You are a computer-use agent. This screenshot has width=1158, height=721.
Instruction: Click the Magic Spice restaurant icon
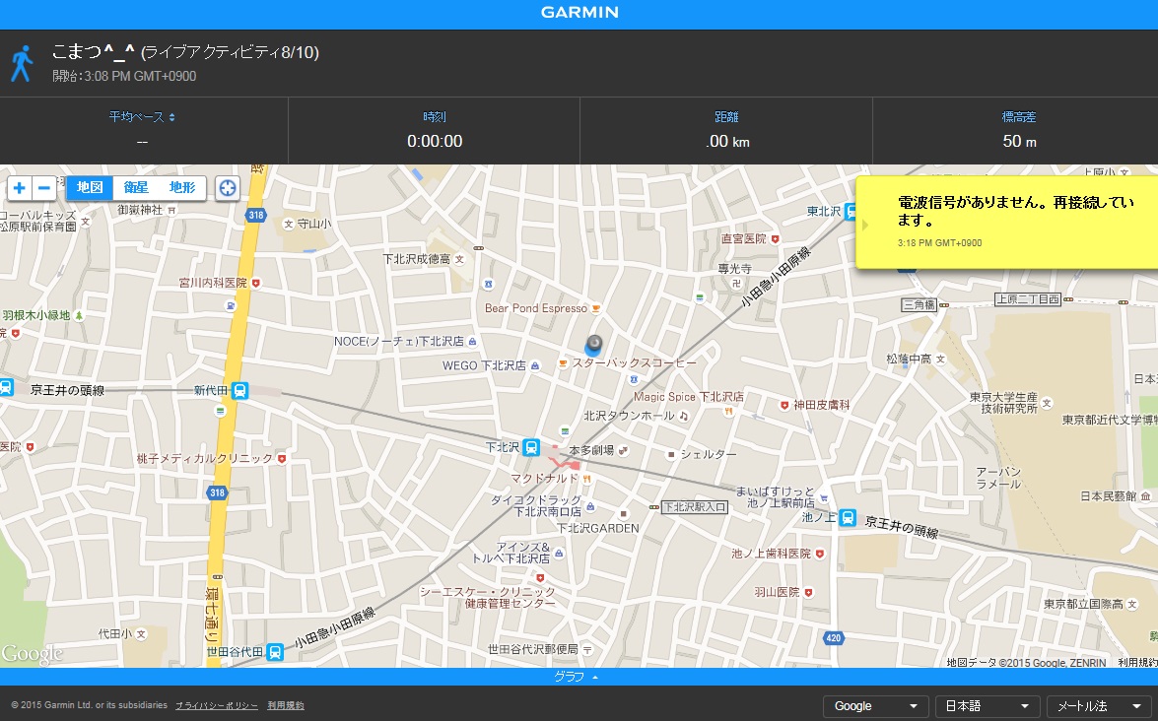[729, 411]
